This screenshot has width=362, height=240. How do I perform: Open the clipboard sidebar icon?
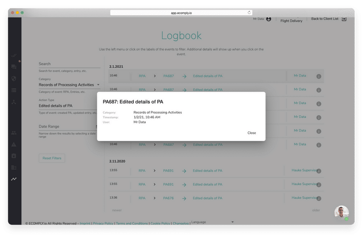click(14, 156)
